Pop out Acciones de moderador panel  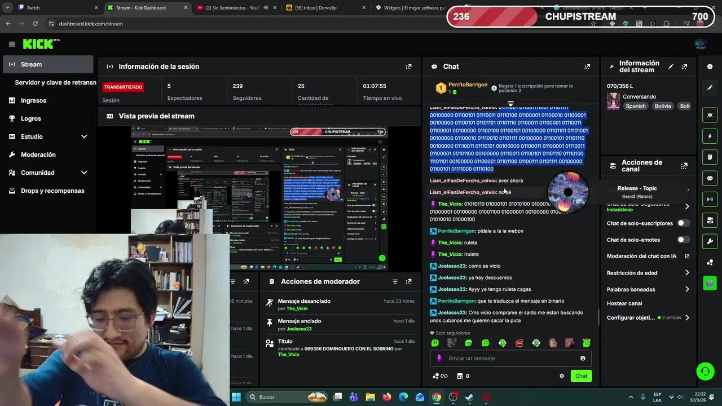click(408, 281)
